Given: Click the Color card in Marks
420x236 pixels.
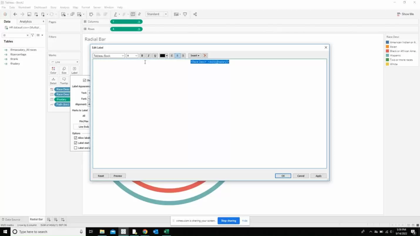Looking at the screenshot, I should (53, 70).
